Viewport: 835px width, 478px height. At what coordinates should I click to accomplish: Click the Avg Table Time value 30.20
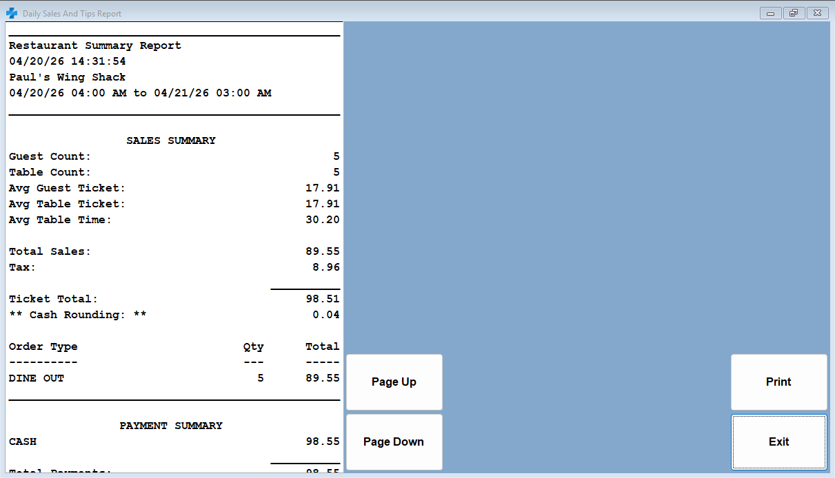(323, 220)
